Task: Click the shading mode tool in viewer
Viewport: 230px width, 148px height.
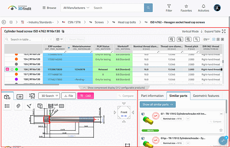Action: point(18,106)
